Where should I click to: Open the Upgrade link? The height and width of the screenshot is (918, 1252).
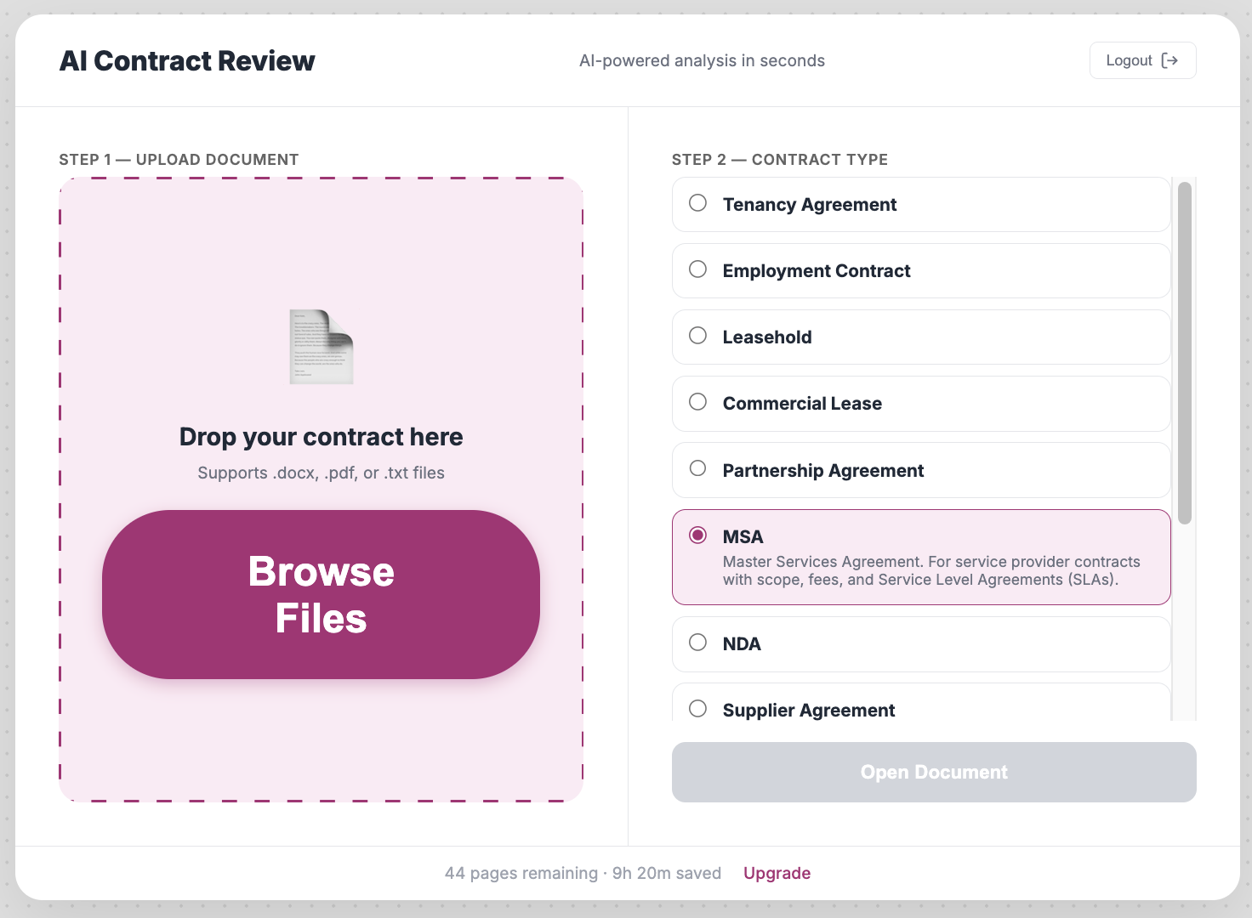[777, 873]
